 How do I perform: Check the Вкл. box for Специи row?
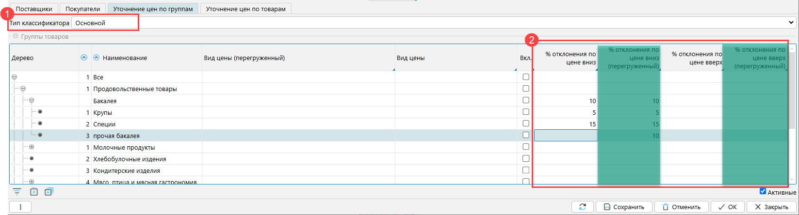(525, 123)
